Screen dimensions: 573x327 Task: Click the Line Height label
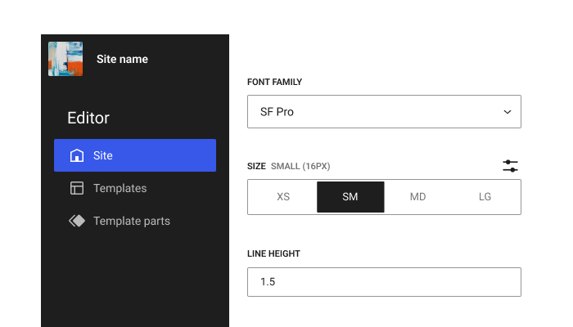(x=273, y=253)
